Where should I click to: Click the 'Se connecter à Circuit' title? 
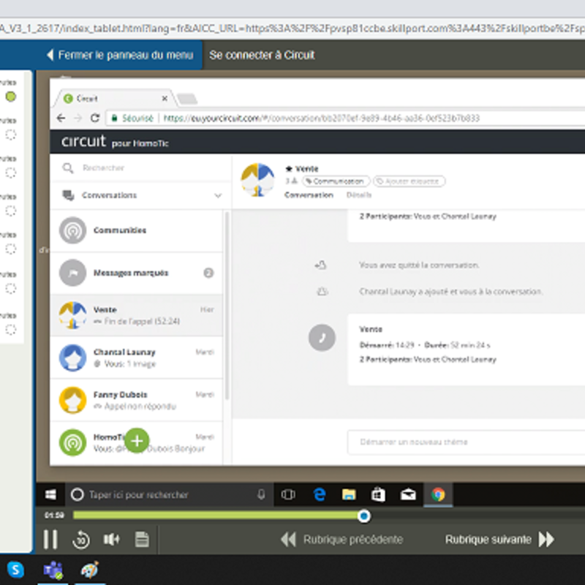click(262, 56)
